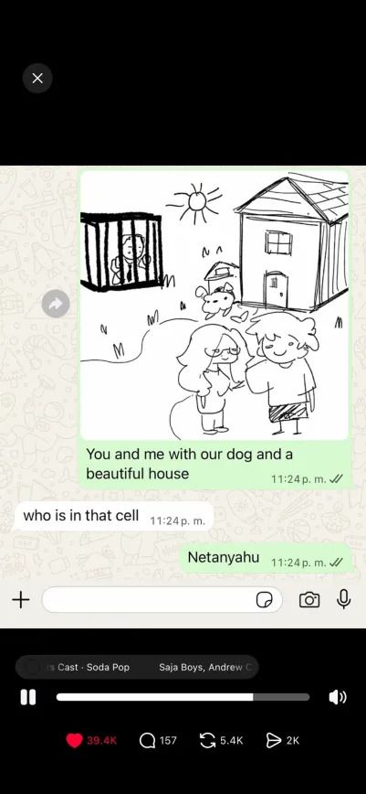Select the 'who is in that cell' message
Image resolution: width=366 pixels, height=794 pixels.
coord(113,517)
